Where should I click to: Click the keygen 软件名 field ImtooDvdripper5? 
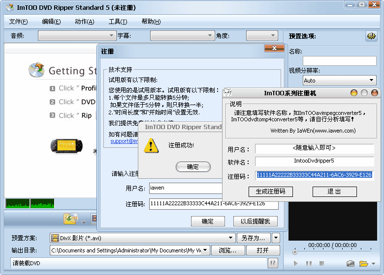pyautogui.click(x=314, y=161)
